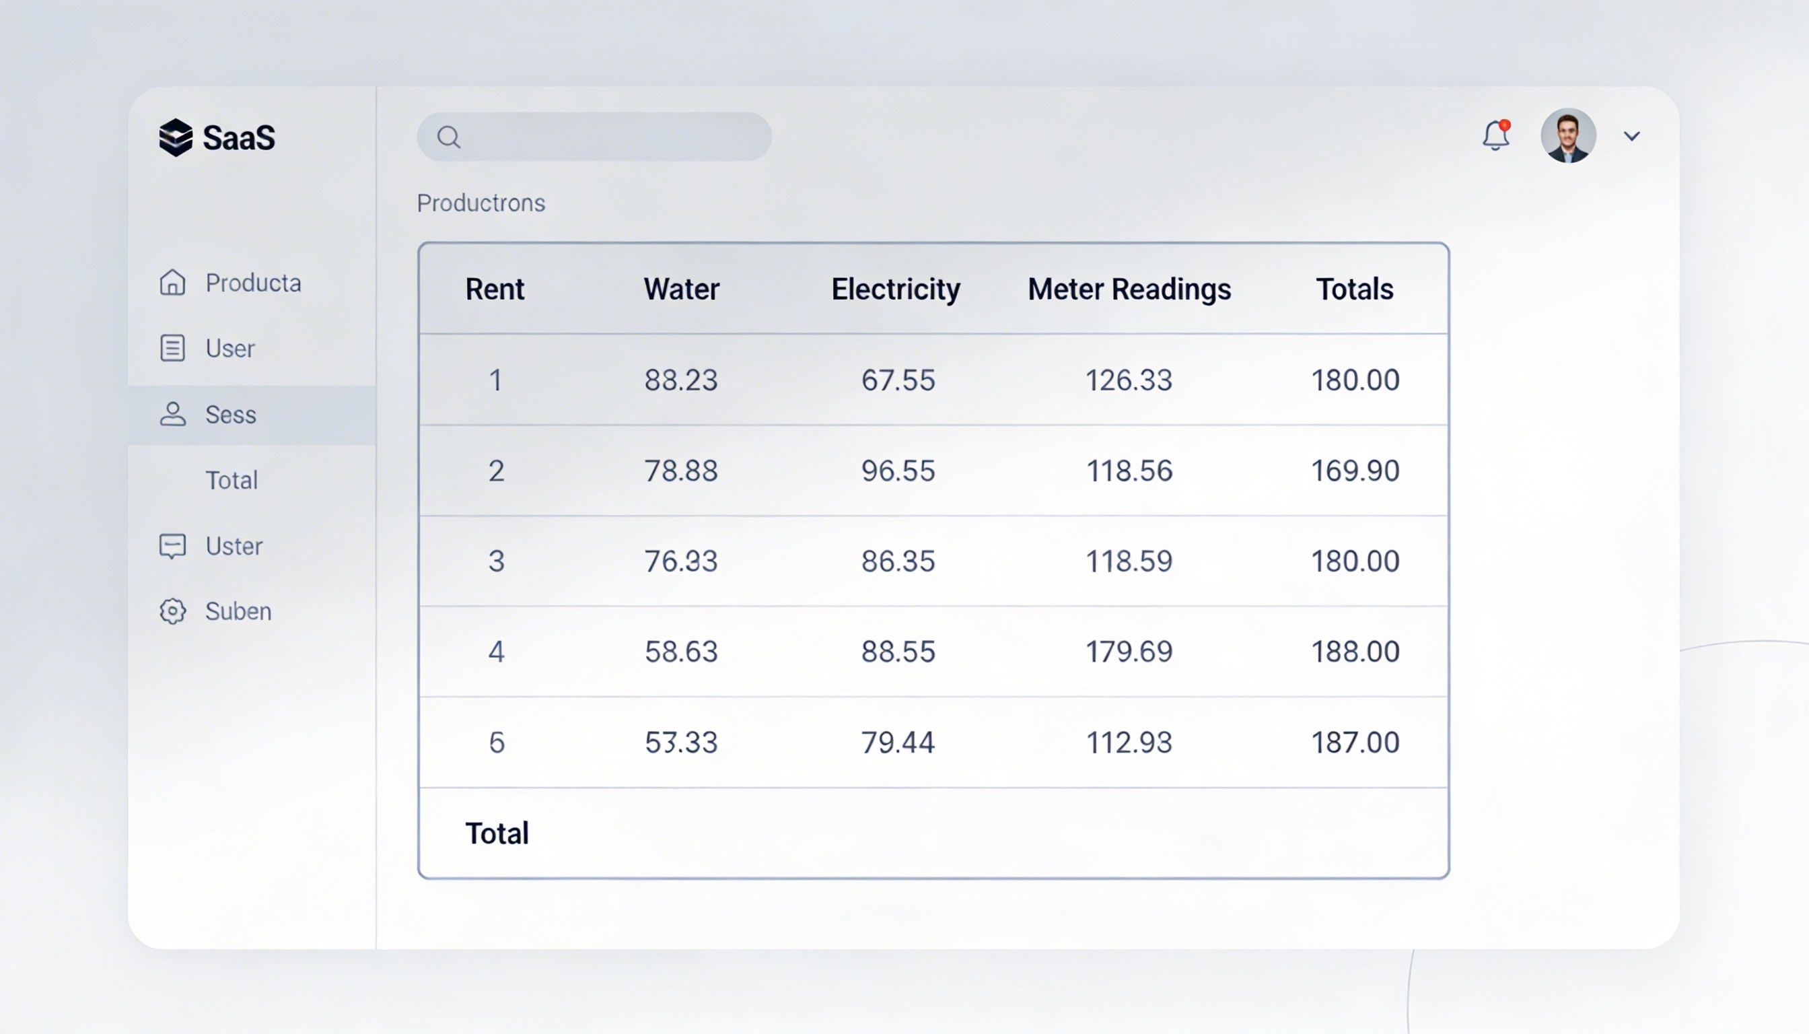Click the Suben gear icon
Image resolution: width=1809 pixels, height=1034 pixels.
[x=172, y=611]
